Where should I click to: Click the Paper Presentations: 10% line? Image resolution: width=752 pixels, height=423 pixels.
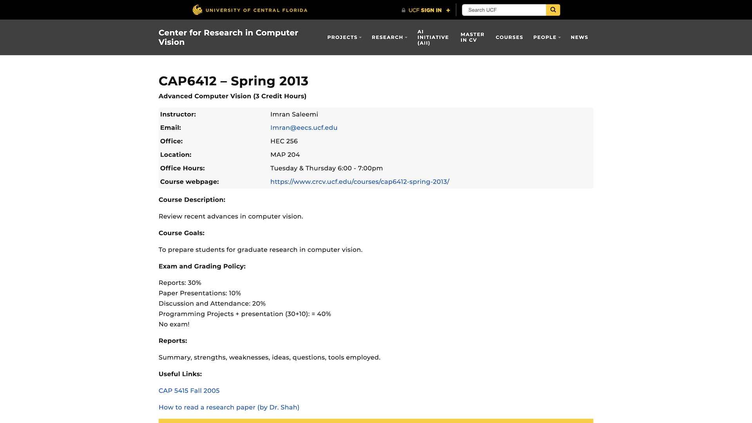pos(200,293)
